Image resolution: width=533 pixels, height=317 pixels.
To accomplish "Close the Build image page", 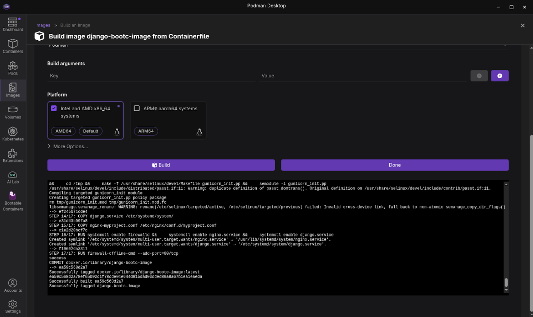I will (x=522, y=26).
